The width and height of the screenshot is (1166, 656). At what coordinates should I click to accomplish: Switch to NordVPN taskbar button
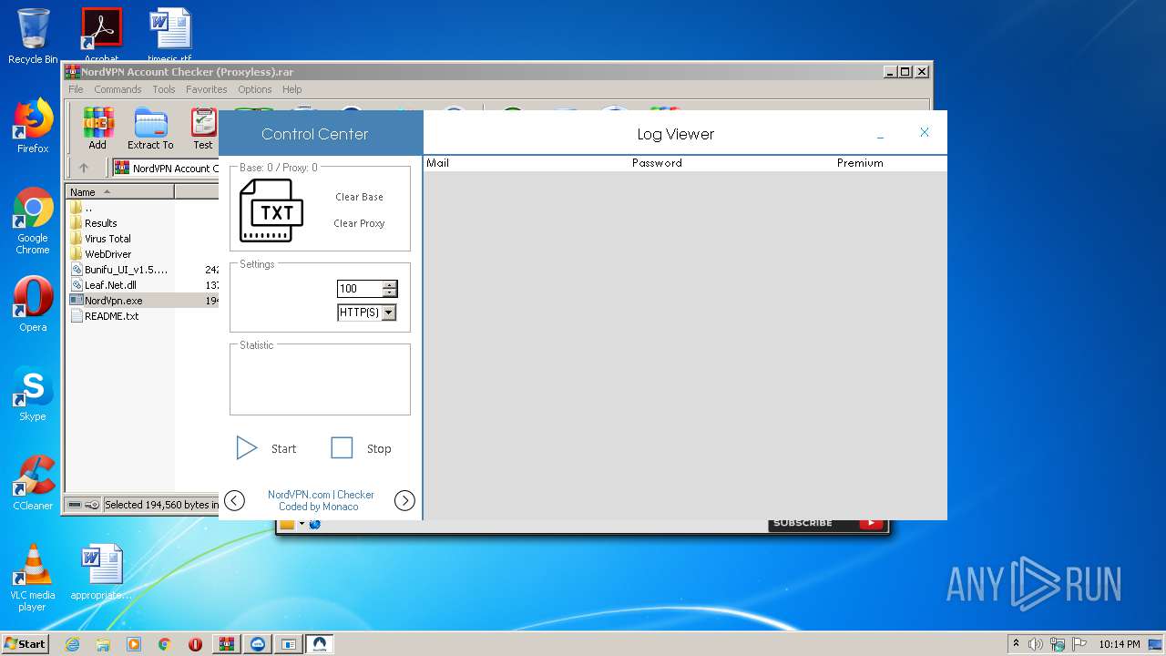[320, 644]
